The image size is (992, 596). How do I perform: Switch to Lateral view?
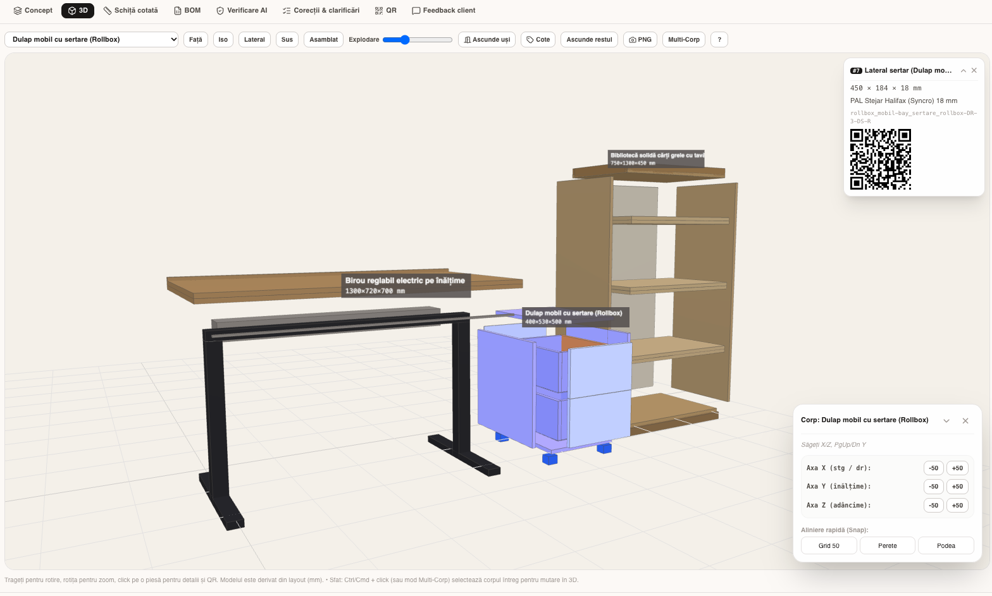click(x=254, y=39)
